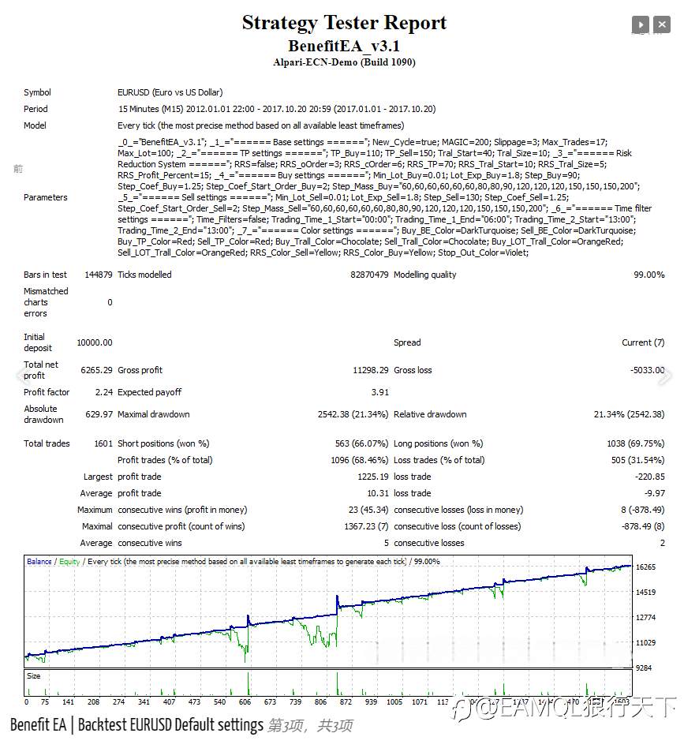The width and height of the screenshot is (684, 748).
Task: Click the 'Total trades' label
Action: 47,443
